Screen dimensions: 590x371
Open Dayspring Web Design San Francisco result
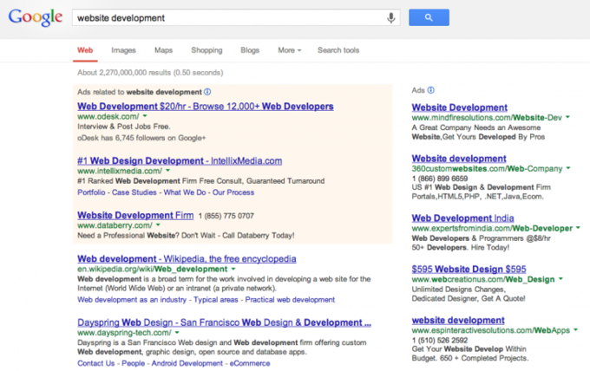point(224,322)
